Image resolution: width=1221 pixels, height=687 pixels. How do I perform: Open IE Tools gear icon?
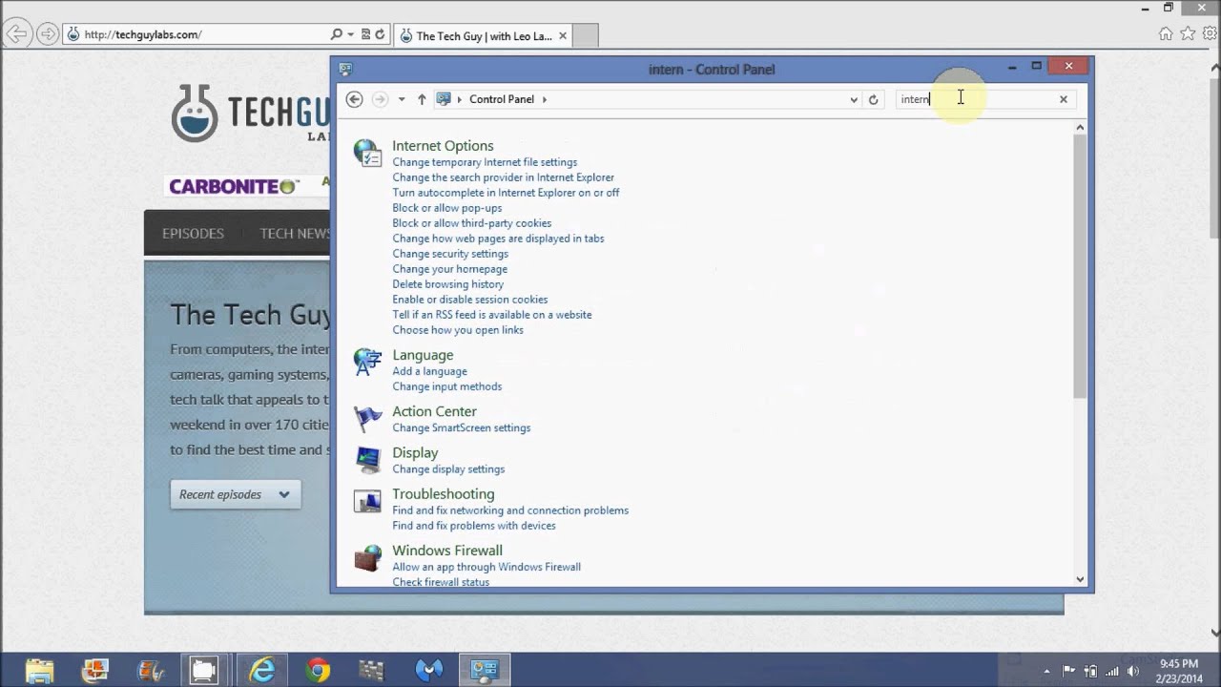[x=1209, y=34]
